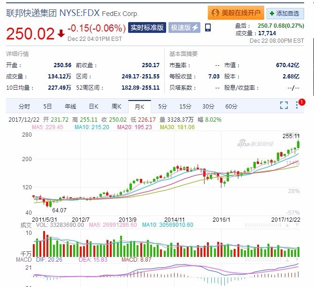Screen dimensions: 314x287
Task: Select the 月K chart tab
Action: pyautogui.click(x=139, y=107)
